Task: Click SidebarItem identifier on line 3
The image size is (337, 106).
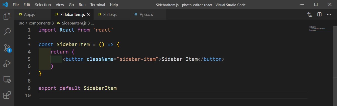Action: coord(73,44)
